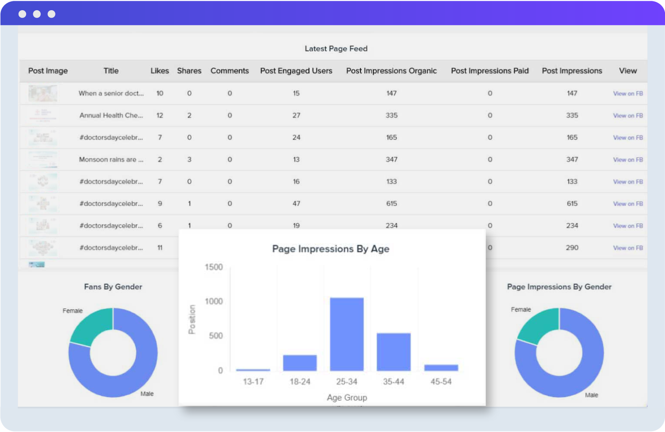The width and height of the screenshot is (665, 432).
Task: Click "View on FB" for the Monsoon rains post
Action: pos(628,159)
